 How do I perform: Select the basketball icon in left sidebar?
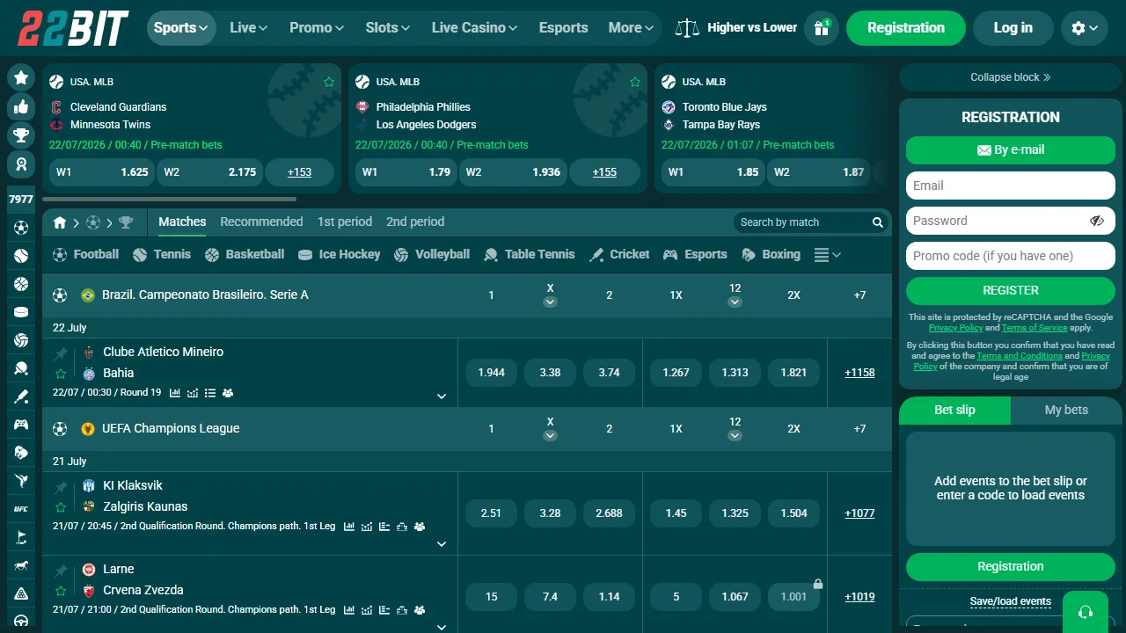(21, 284)
